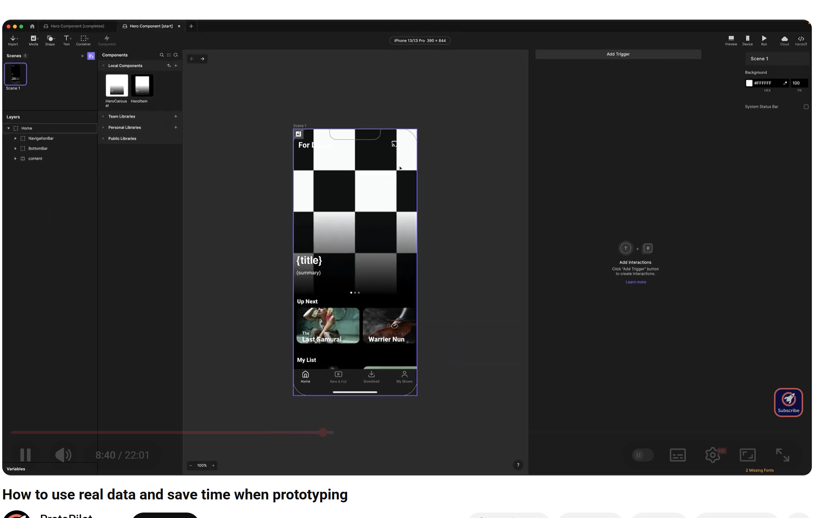Expand the NavigationBar layer
This screenshot has width=829, height=518.
[15, 138]
